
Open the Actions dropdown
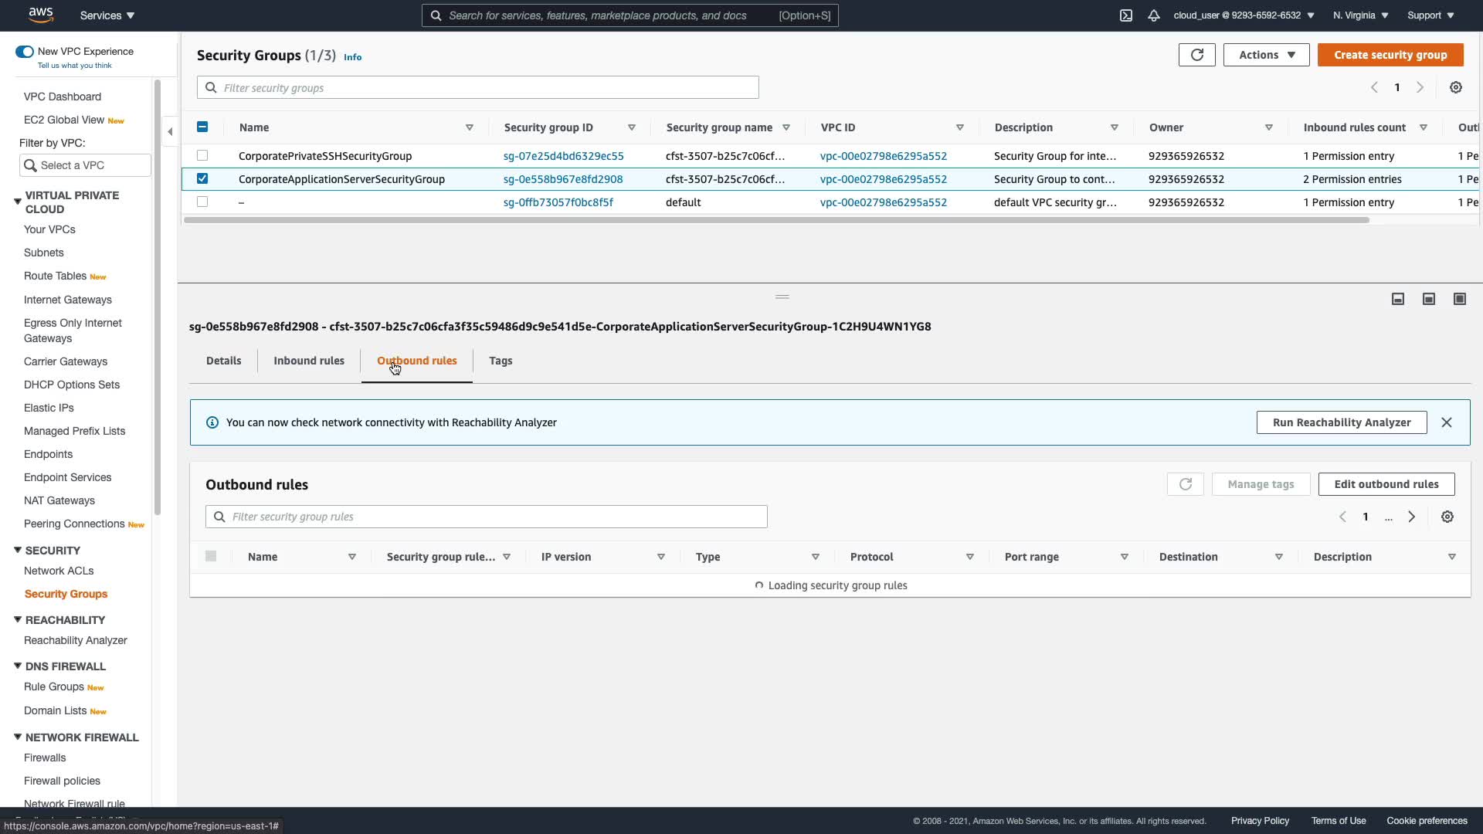1266,55
